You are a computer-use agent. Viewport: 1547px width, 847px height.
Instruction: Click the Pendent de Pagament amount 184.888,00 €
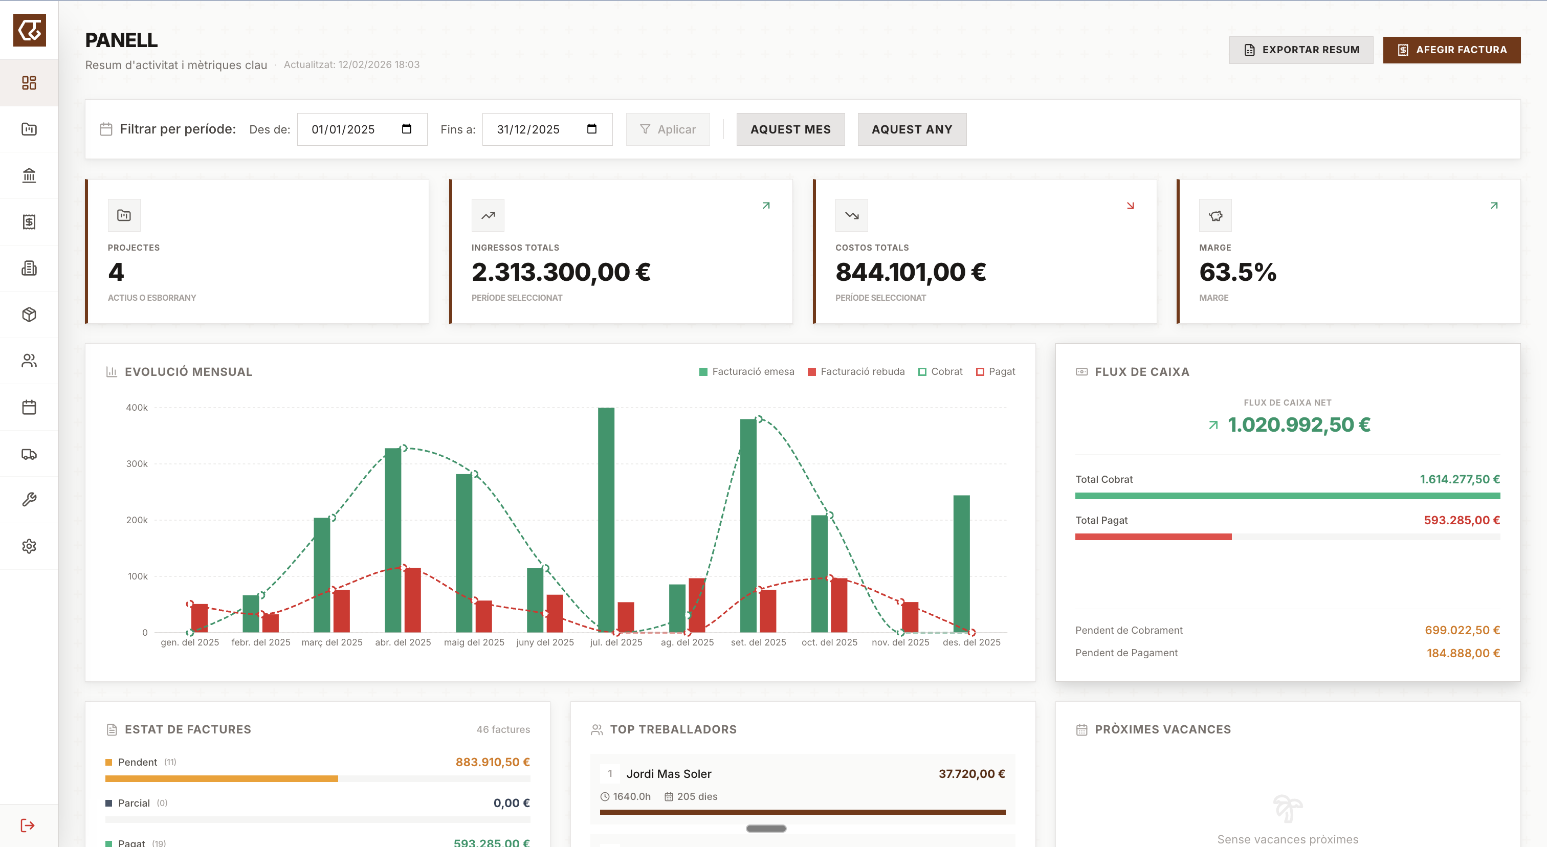pos(1464,653)
